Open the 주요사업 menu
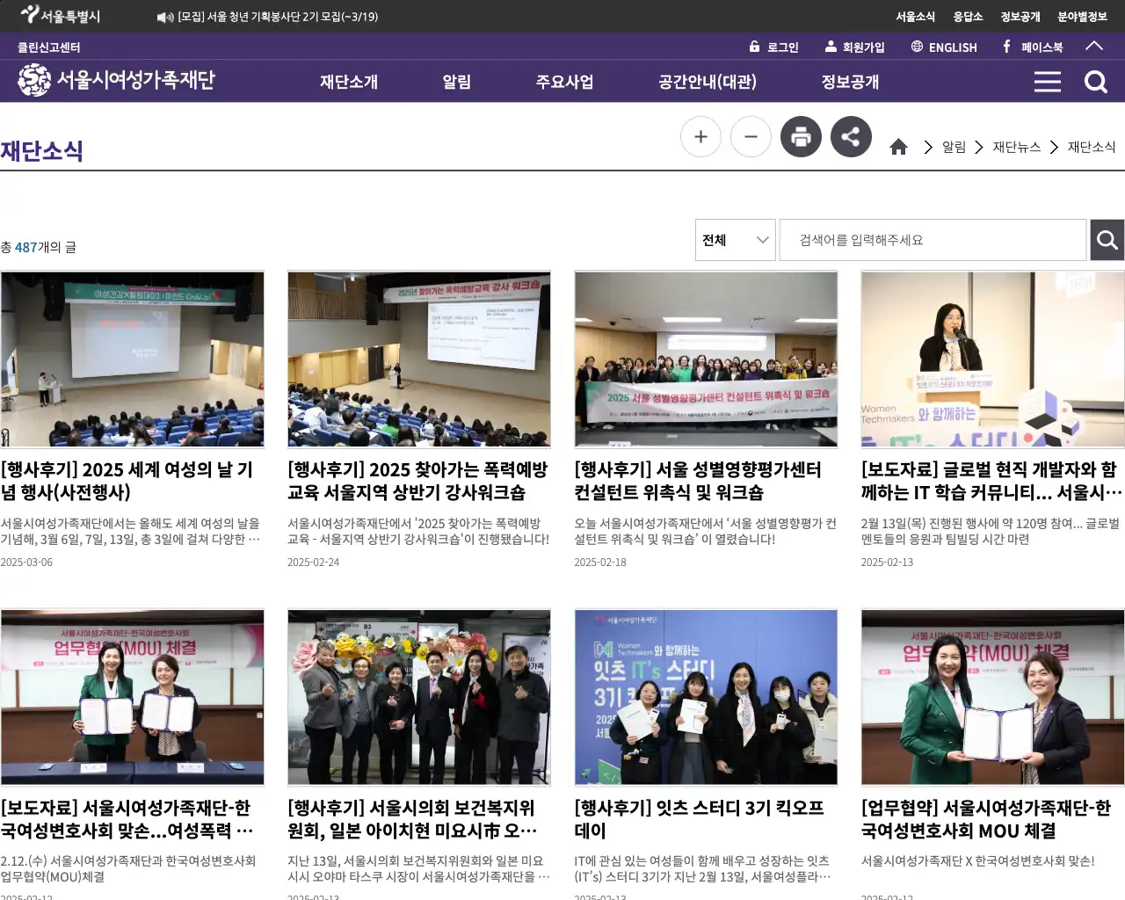This screenshot has height=900, width=1125. pos(565,82)
